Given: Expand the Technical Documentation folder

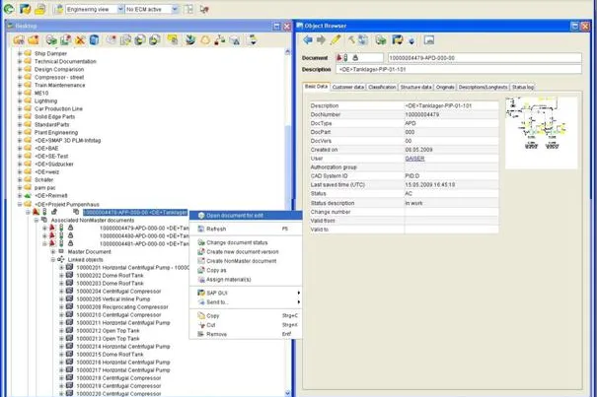Looking at the screenshot, I should click(20, 61).
